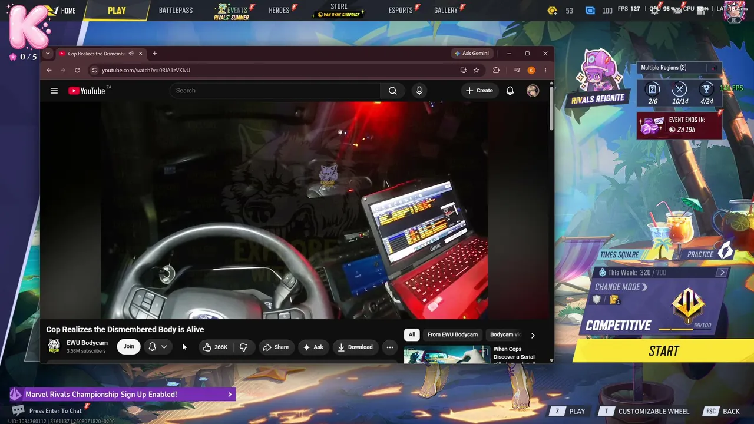754x424 pixels.
Task: Open the event missions 2/6 icon
Action: tap(653, 92)
